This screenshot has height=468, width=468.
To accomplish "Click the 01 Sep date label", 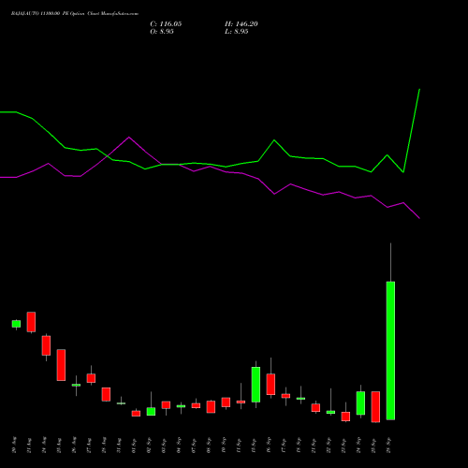I will tap(134, 445).
